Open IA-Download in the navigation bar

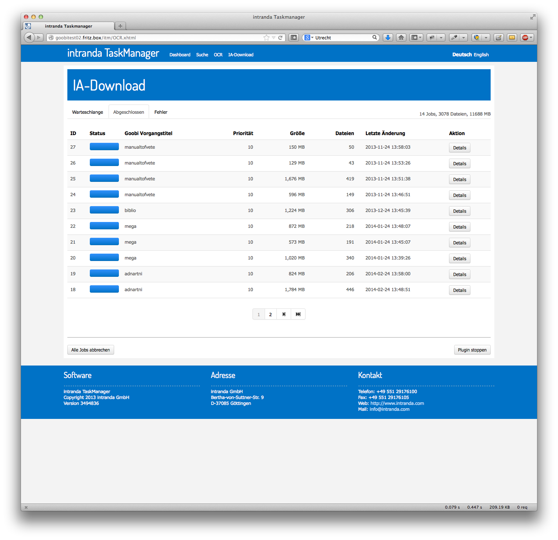point(241,55)
